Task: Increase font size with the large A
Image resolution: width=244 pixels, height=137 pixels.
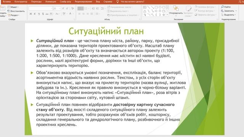Action: [x=63, y=8]
